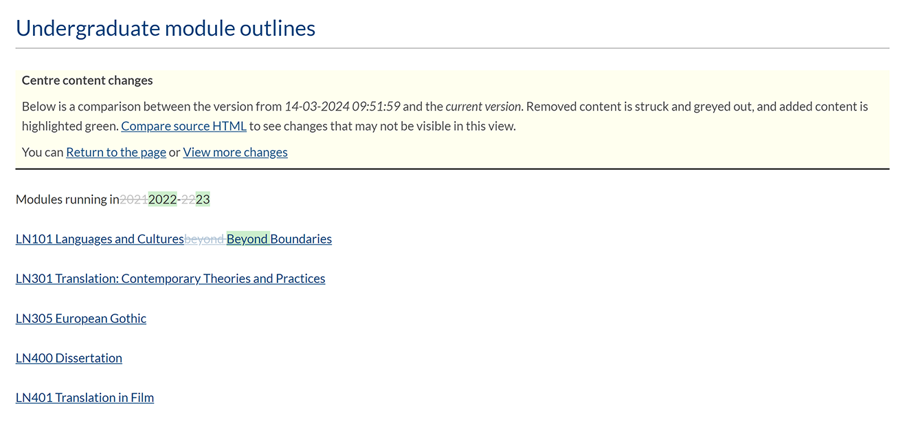Click the struck-out 2021 removed text

click(133, 200)
